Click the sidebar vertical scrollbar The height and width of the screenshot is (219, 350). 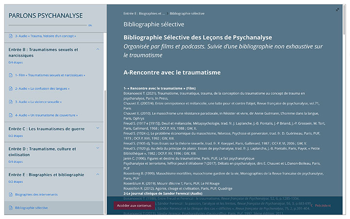click(105, 152)
